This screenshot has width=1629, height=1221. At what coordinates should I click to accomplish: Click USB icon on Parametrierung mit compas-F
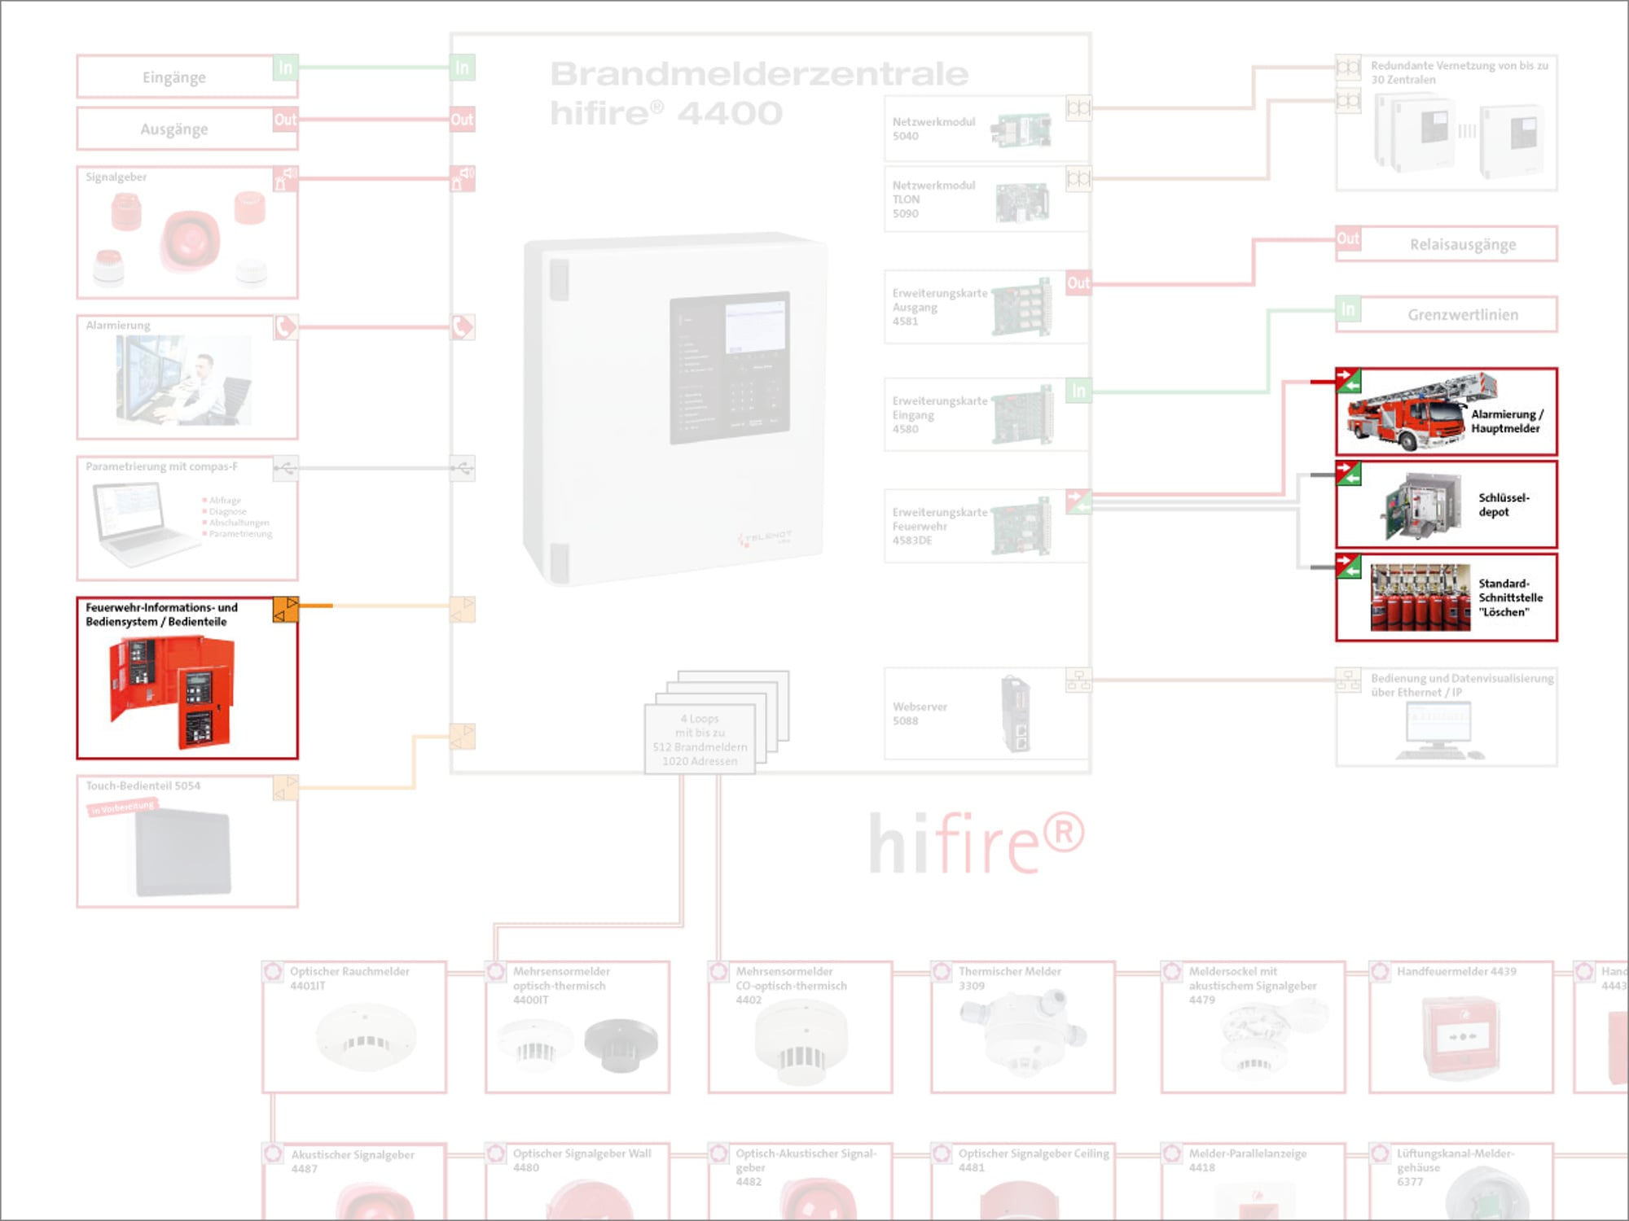click(x=285, y=468)
